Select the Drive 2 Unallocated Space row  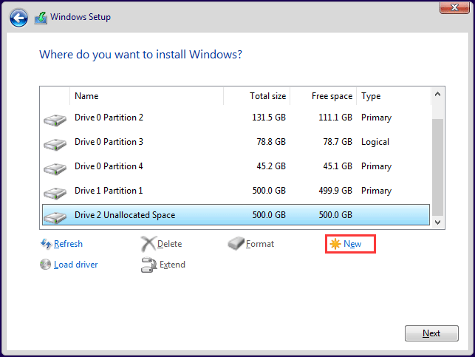(x=236, y=215)
